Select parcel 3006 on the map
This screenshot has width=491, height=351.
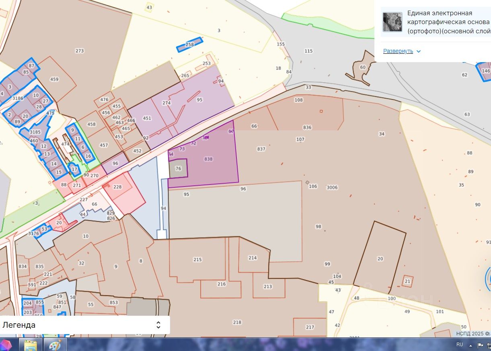point(332,187)
